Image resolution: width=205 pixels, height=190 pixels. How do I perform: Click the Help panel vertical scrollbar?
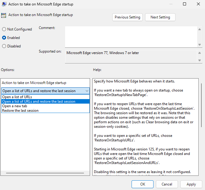[201, 105]
